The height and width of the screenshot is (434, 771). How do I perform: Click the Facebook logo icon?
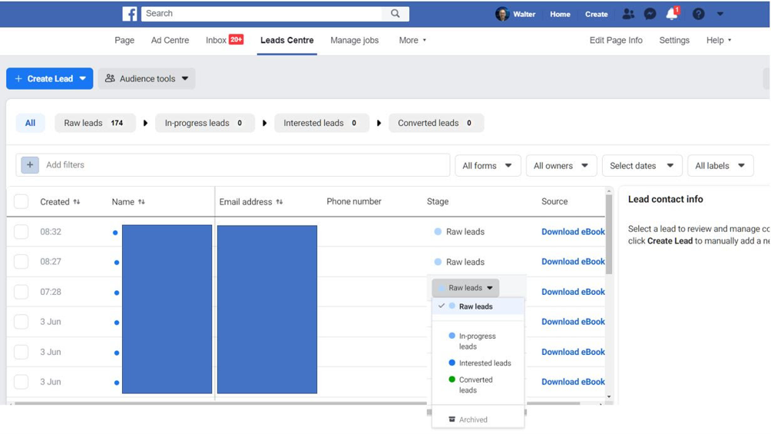coord(130,14)
